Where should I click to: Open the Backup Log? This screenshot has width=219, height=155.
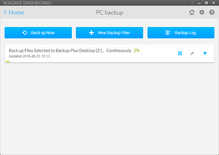click(x=181, y=33)
